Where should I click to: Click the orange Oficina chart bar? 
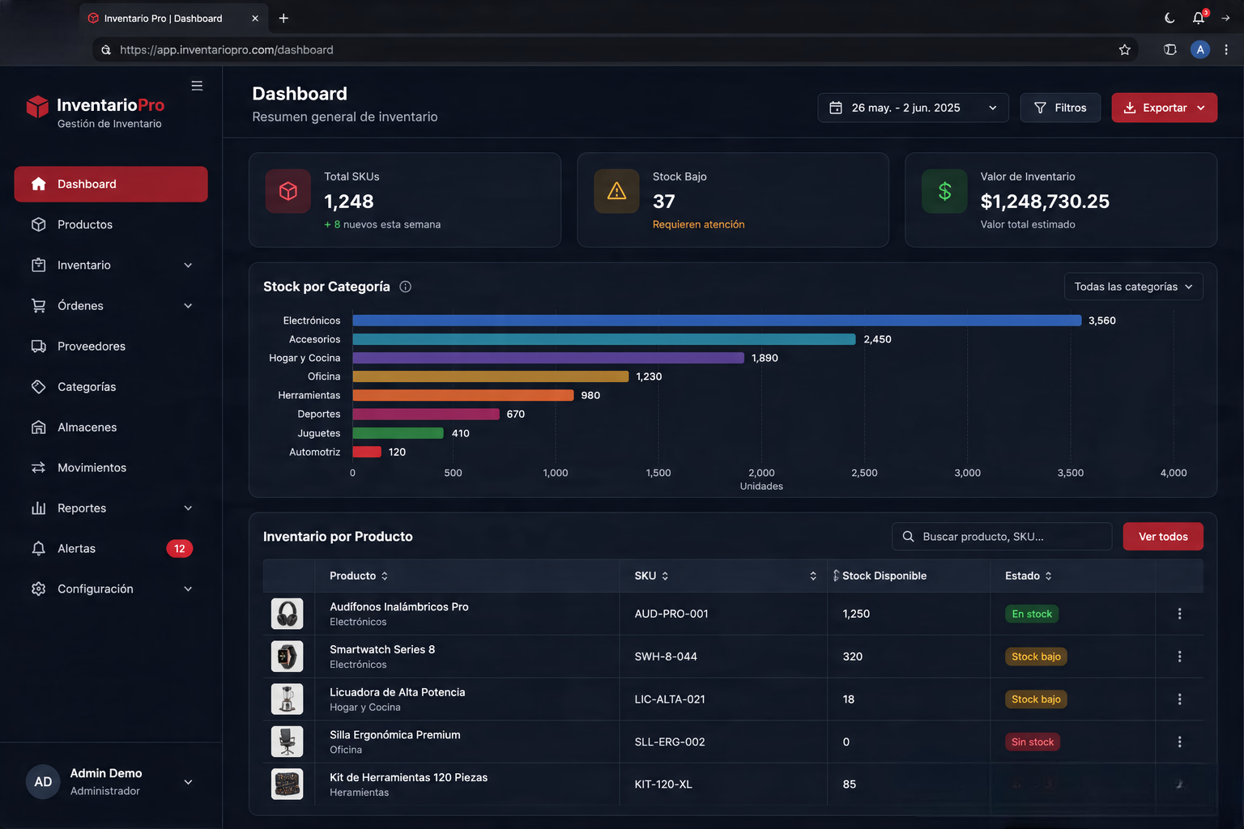click(x=491, y=376)
